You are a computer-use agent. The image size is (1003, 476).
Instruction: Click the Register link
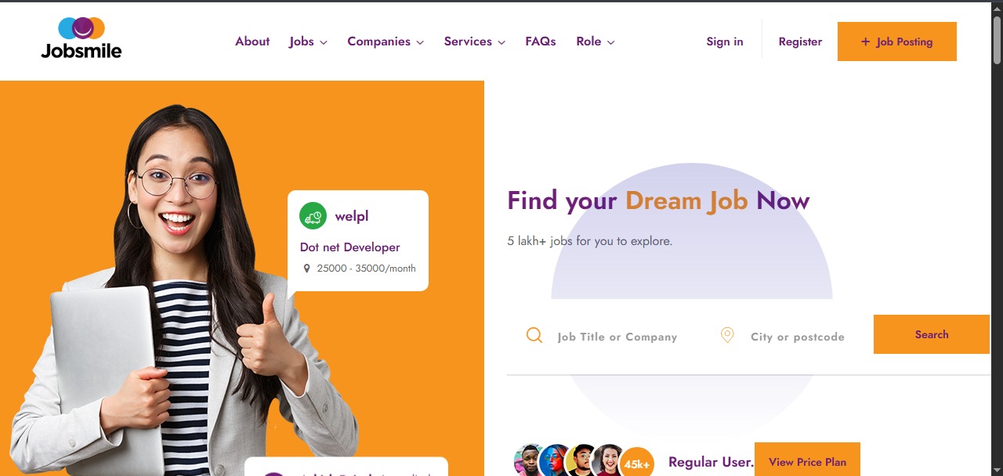click(x=800, y=41)
